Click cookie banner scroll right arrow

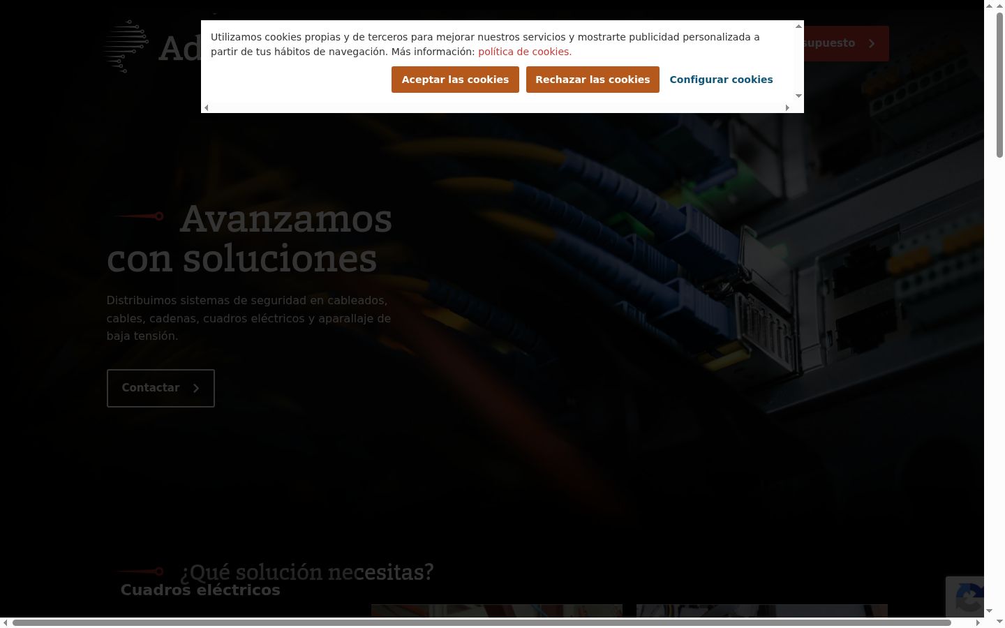point(787,107)
